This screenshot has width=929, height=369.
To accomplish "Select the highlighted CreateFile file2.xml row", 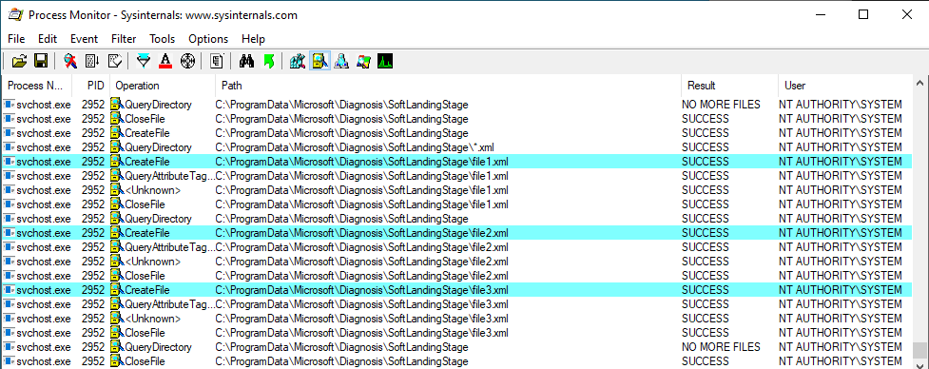I will [x=456, y=233].
